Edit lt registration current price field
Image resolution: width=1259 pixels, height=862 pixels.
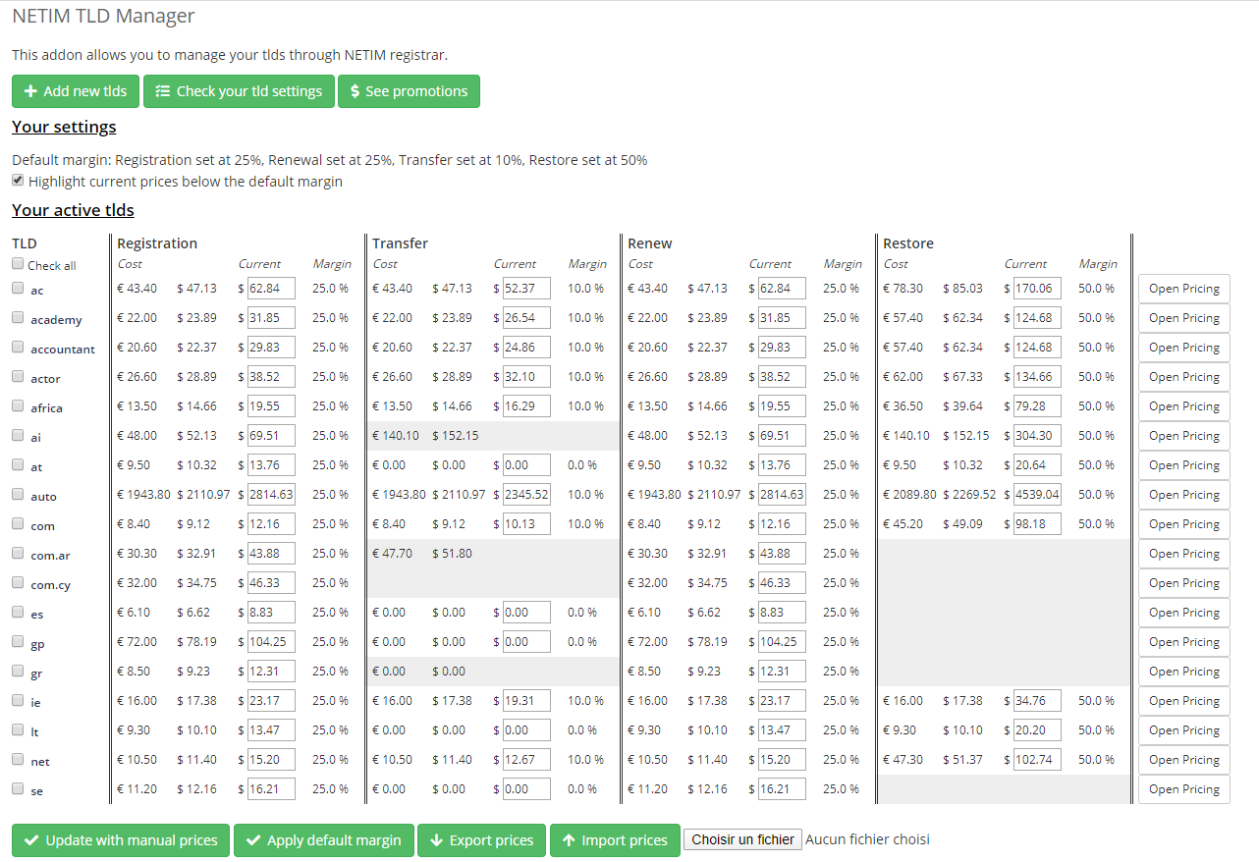[271, 730]
